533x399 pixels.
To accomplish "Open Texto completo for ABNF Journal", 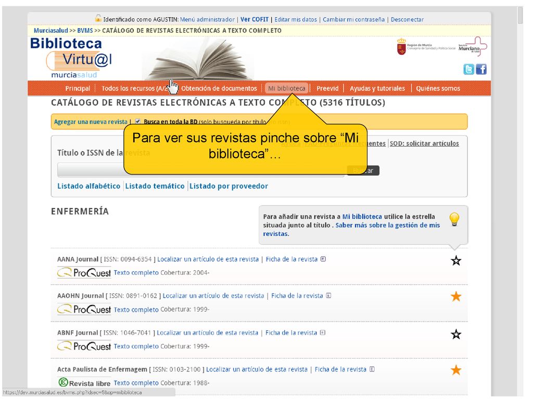I will coord(136,346).
